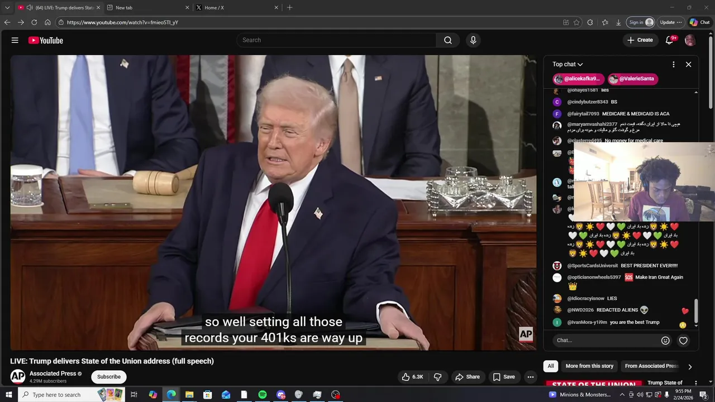Open the split screen apps icon
This screenshot has width=715, height=402.
coord(566,22)
